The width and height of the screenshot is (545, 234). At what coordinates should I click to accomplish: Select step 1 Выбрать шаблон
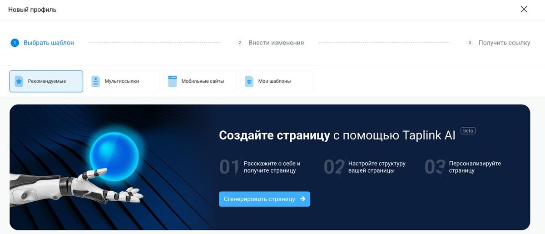click(x=42, y=43)
